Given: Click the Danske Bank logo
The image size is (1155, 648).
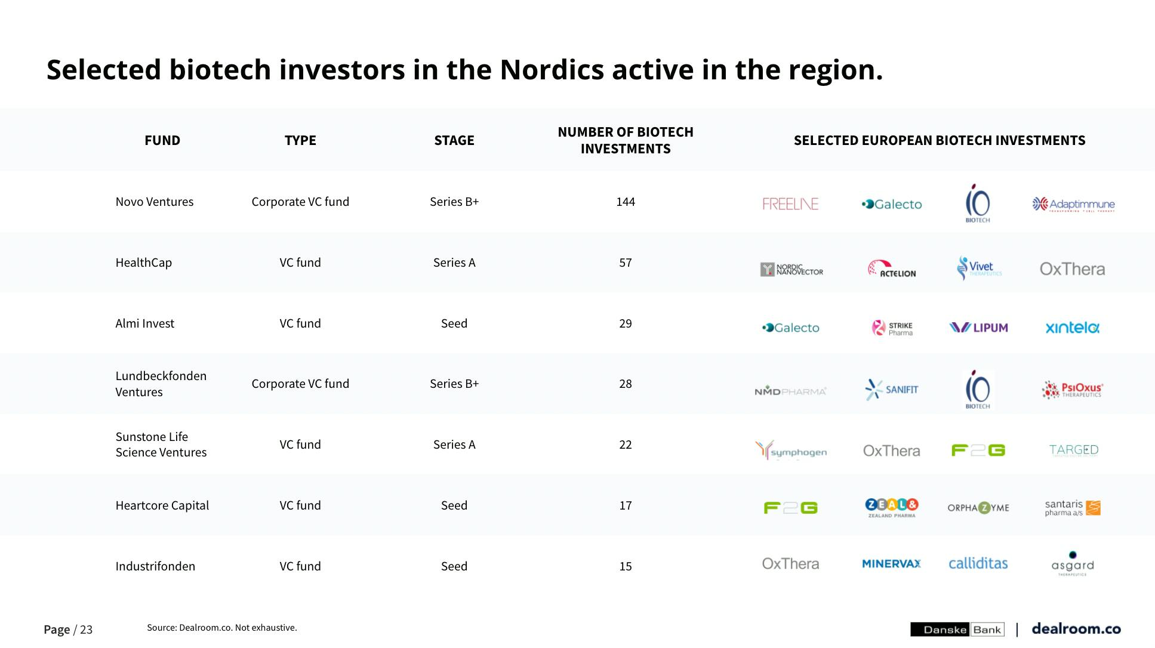Looking at the screenshot, I should click(957, 630).
